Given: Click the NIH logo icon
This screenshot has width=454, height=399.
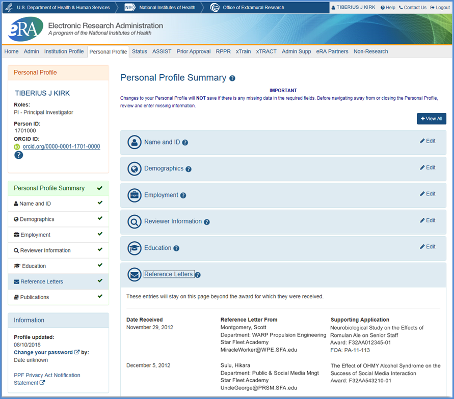Looking at the screenshot, I should [x=130, y=7].
